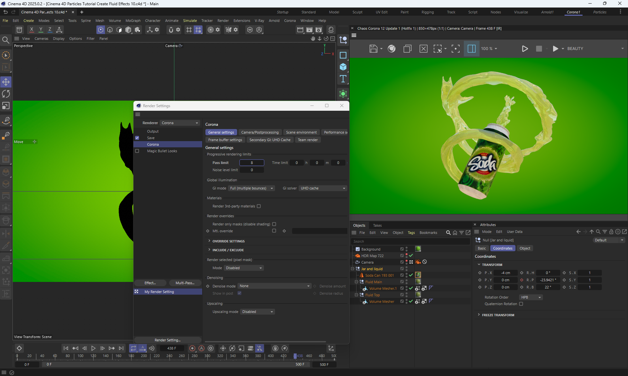This screenshot has width=628, height=376.
Task: Toggle Render only masks checkbox
Action: (x=274, y=224)
